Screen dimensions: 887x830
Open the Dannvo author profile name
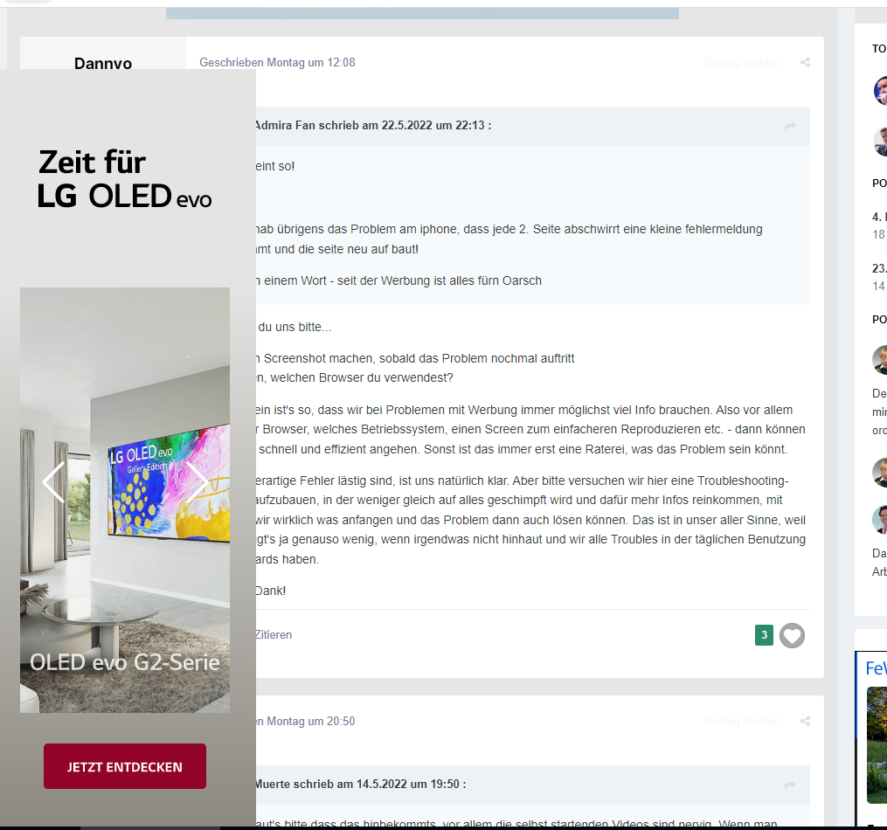pos(103,63)
